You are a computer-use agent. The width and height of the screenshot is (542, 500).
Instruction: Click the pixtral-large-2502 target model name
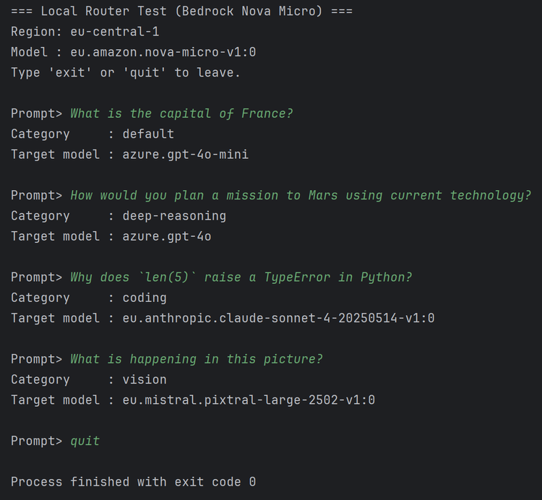coord(249,400)
